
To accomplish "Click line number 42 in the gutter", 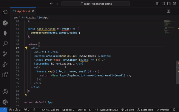I will click(17, 29).
